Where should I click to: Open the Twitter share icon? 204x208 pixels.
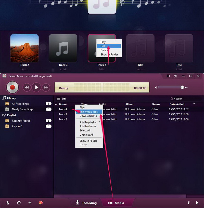click(x=197, y=203)
